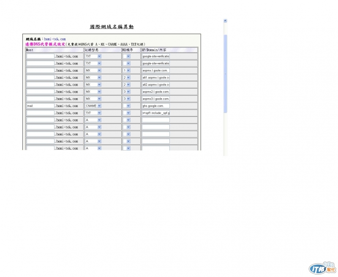Image resolution: width=338 pixels, height=277 pixels.
Task: Open record type dropdown for aspmx2.l.goole.com row
Action: pyautogui.click(x=93, y=92)
